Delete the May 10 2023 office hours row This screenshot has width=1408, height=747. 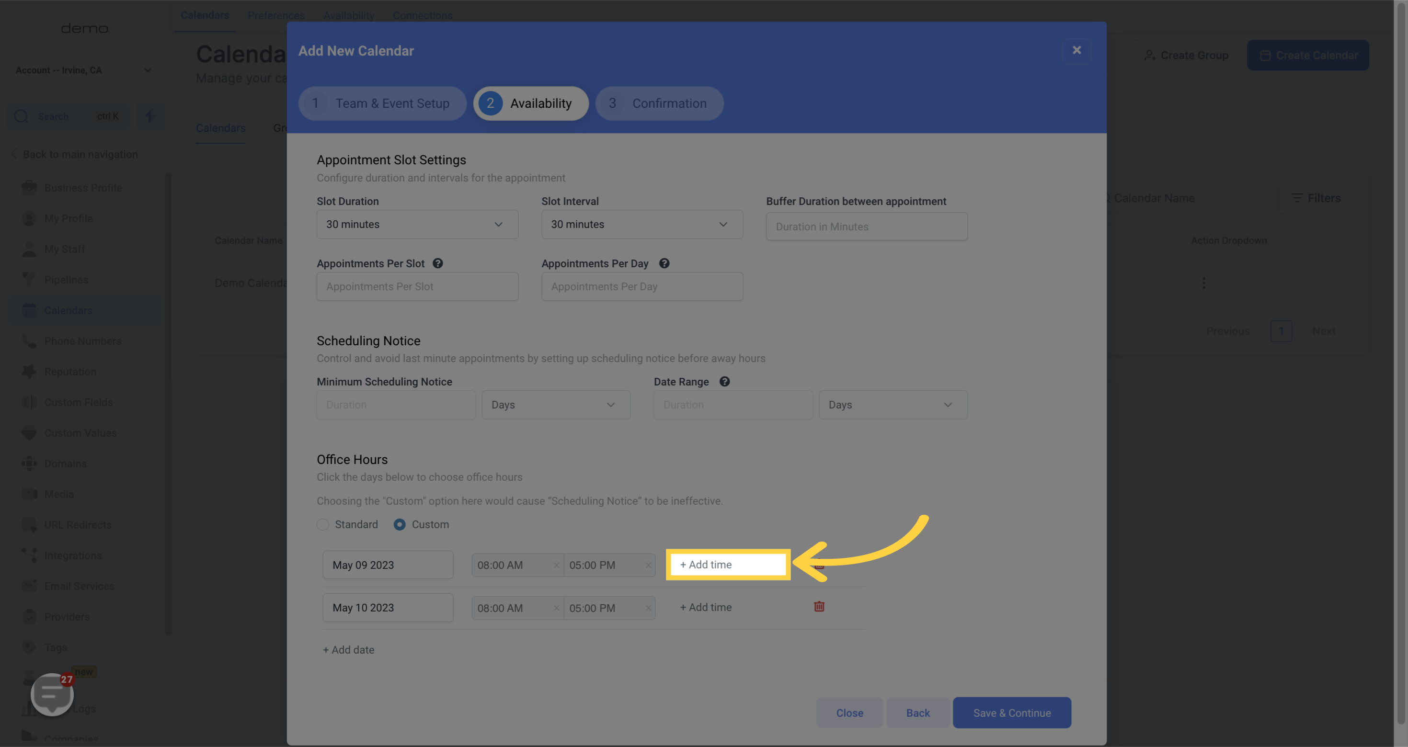coord(819,607)
